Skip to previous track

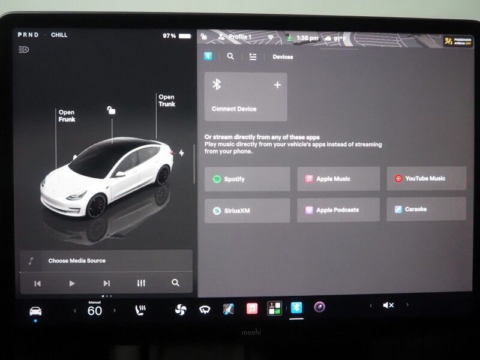click(38, 284)
